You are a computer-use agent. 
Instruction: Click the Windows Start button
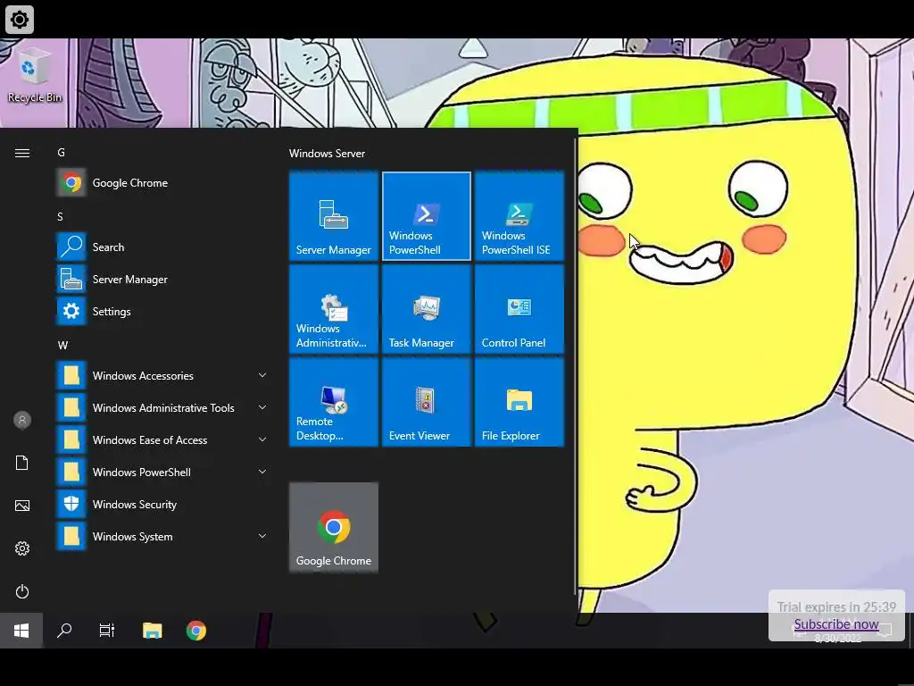[x=21, y=630]
